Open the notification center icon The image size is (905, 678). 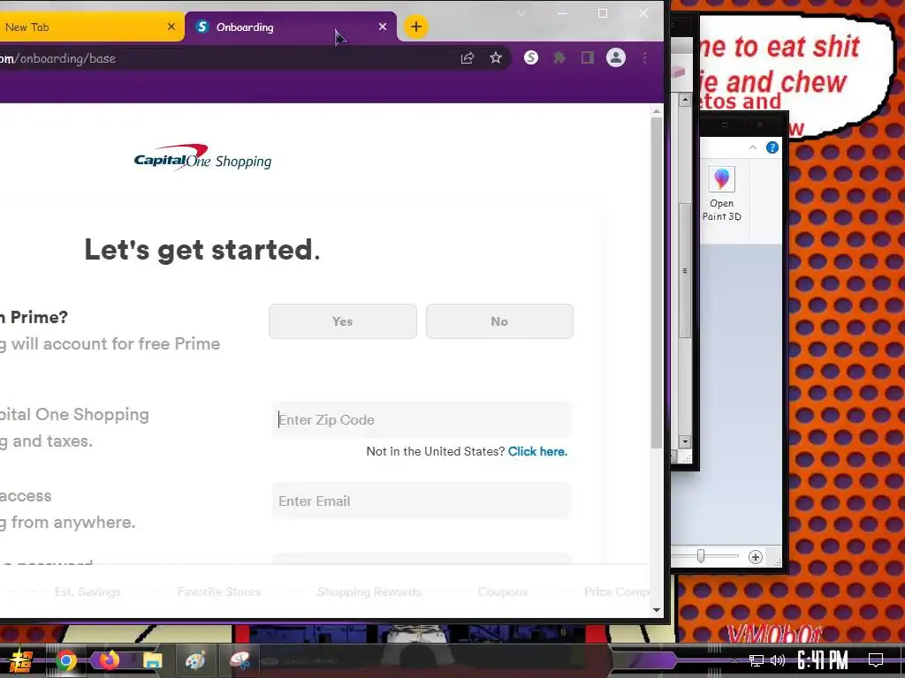tap(876, 659)
